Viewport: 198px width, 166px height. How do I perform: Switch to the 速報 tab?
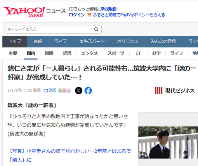click(x=38, y=41)
